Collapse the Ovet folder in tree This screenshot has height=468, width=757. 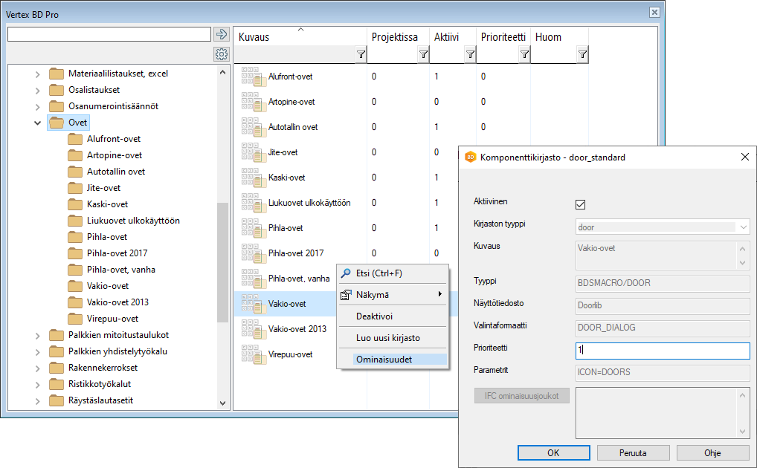[38, 123]
